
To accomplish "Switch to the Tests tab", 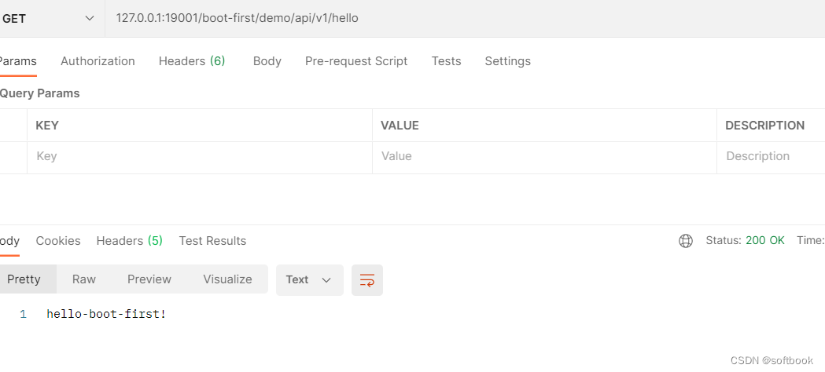I will point(446,61).
